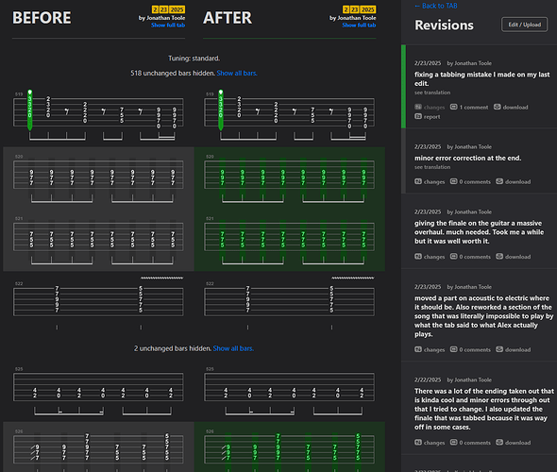Click highlighted bar 521 in the AFTER tab
The image size is (557, 472).
coord(289,237)
